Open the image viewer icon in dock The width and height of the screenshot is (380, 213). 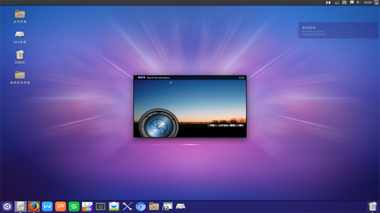click(114, 206)
